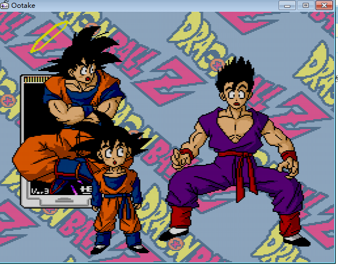Click the 'Ootake' window title text
The height and width of the screenshot is (265, 338).
pyautogui.click(x=24, y=6)
